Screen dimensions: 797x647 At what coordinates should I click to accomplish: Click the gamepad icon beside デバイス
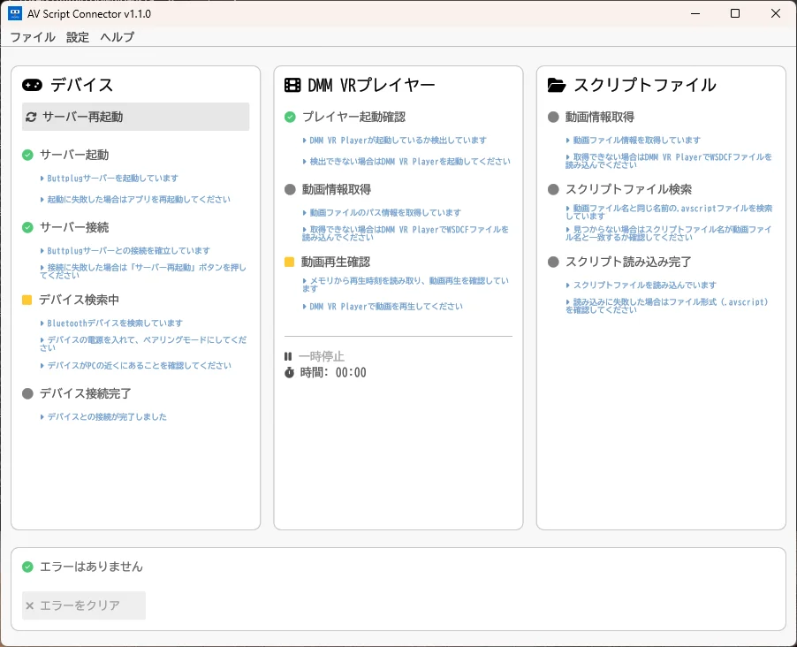[32, 85]
